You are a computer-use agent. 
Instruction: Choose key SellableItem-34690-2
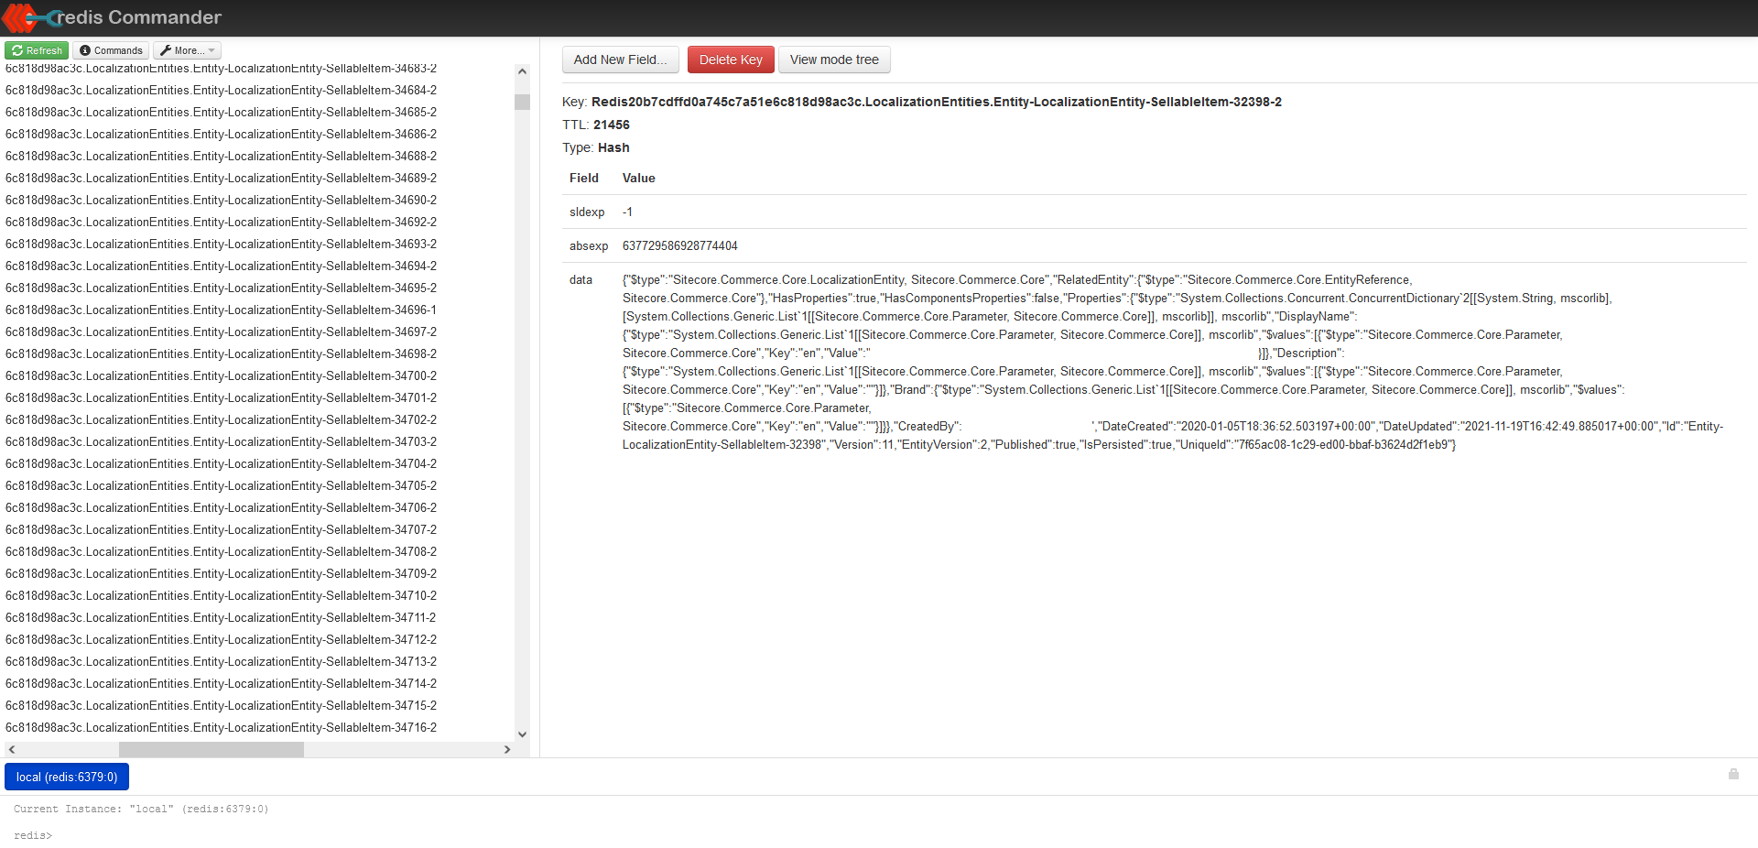pyautogui.click(x=221, y=200)
